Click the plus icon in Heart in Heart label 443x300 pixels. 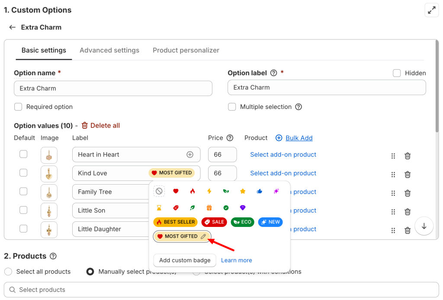pos(190,155)
